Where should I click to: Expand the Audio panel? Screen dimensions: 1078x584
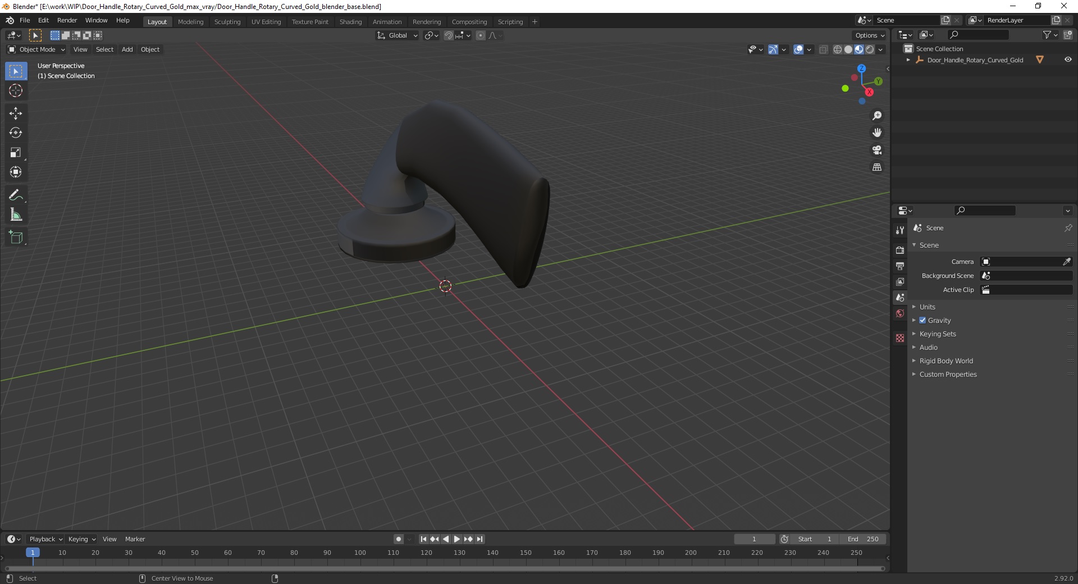pyautogui.click(x=928, y=347)
